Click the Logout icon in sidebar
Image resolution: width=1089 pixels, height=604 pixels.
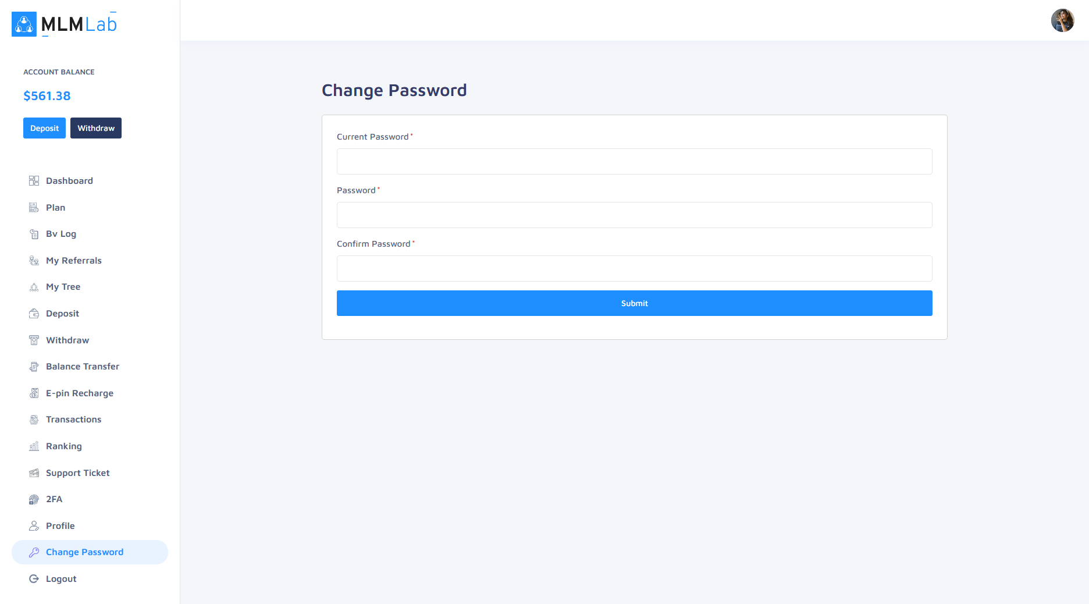34,579
